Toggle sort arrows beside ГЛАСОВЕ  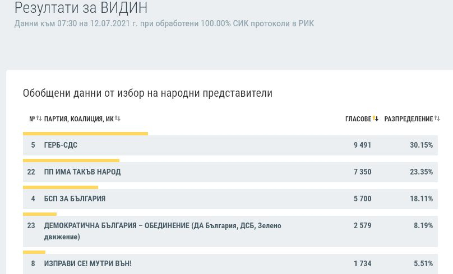pyautogui.click(x=375, y=119)
